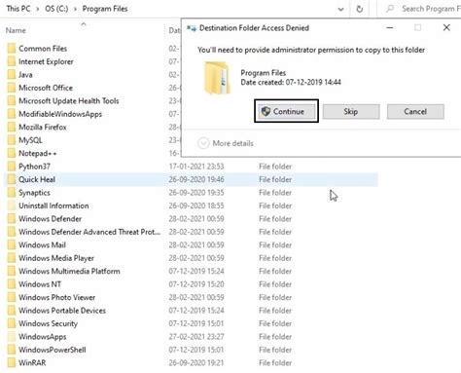Click File folder type in Synaptics row

click(275, 193)
